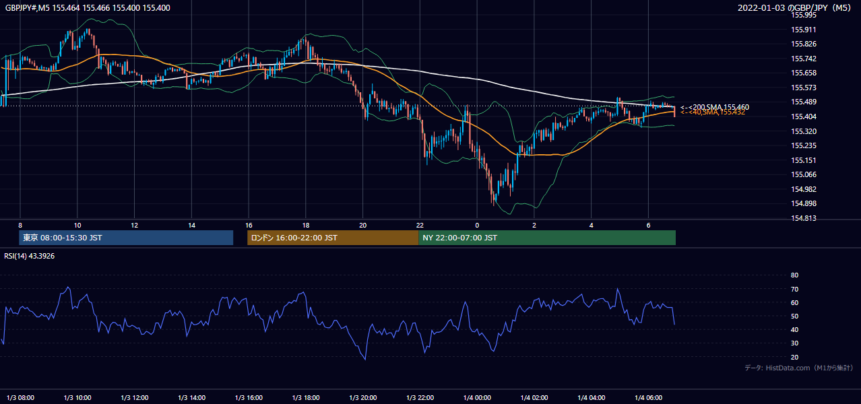Screen dimensions: 861x404
Task: Click the bottom time label 1/4 02:00
Action: [534, 397]
